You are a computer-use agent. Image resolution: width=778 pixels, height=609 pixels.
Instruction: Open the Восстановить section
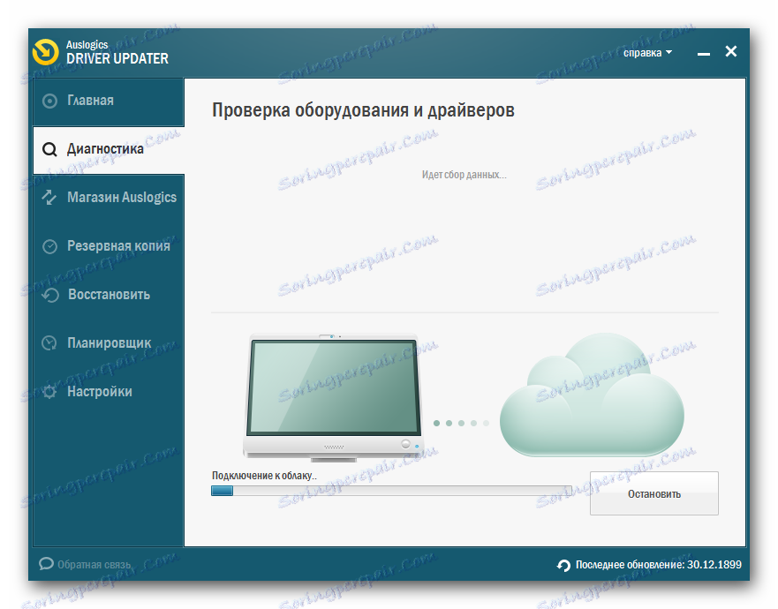point(109,295)
